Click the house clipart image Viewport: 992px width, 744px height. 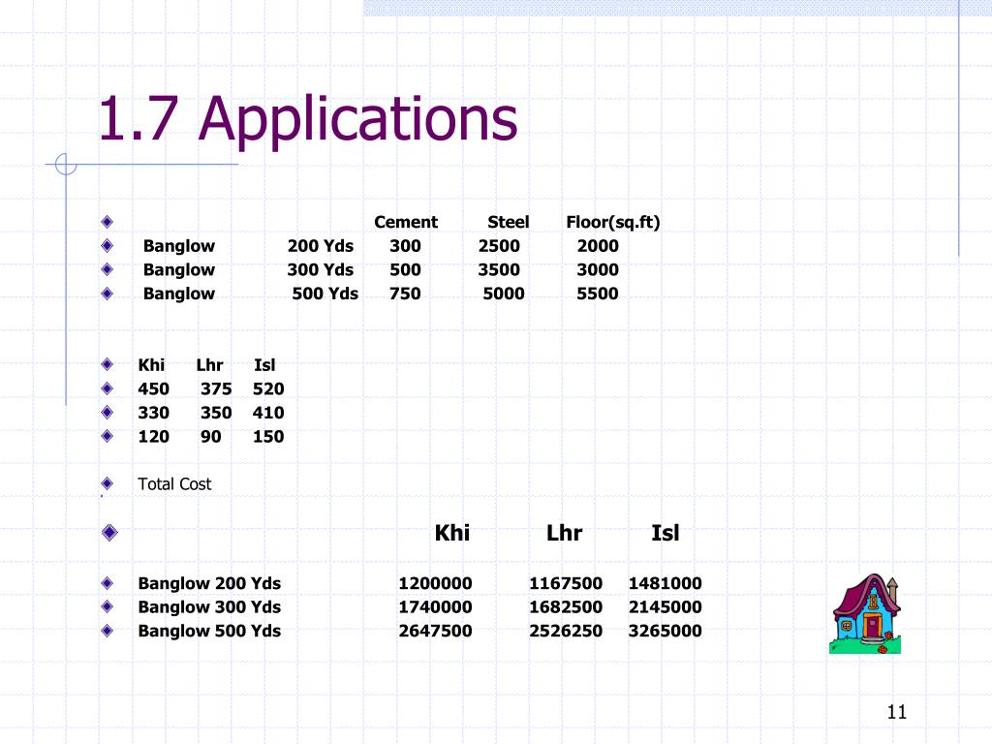point(865,613)
